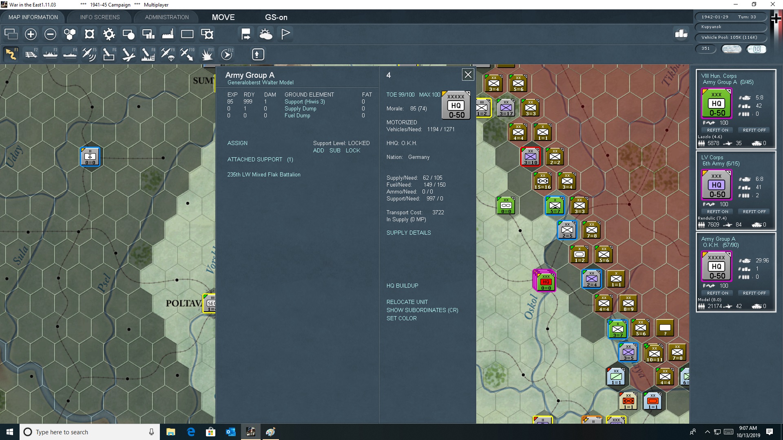The height and width of the screenshot is (440, 783).
Task: Select the F9 air transport mode
Action: pos(168,54)
